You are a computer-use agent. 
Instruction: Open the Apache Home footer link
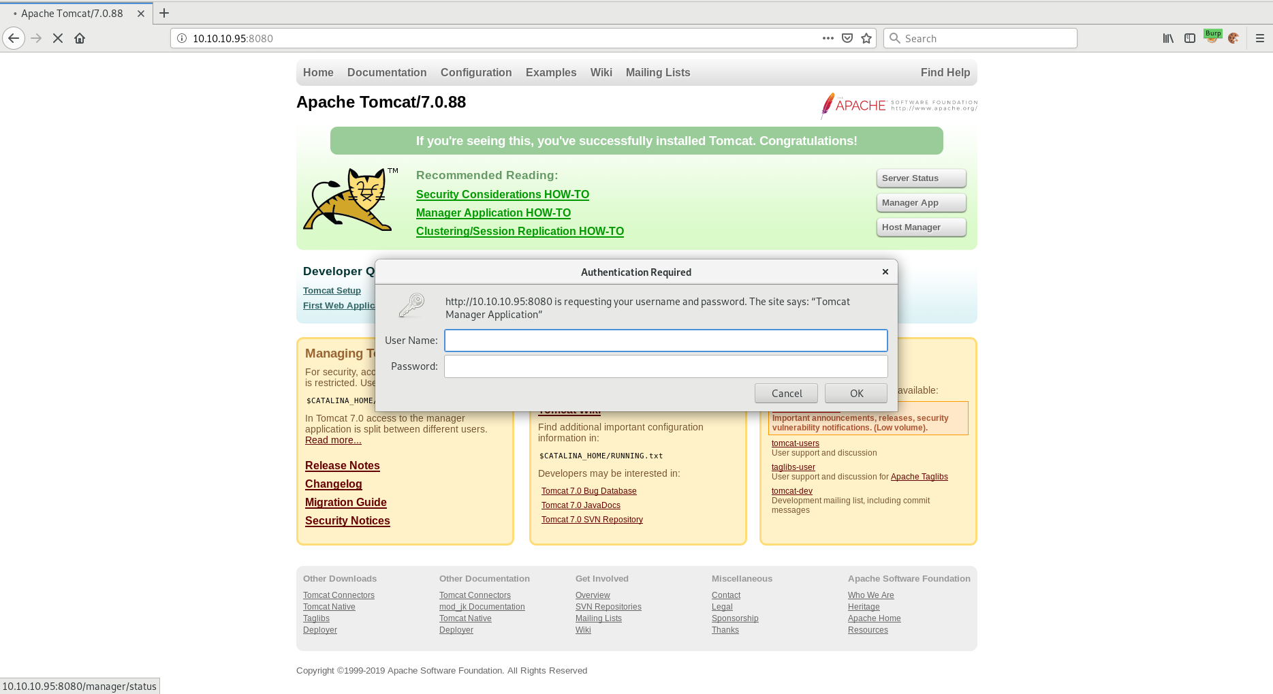[x=874, y=618]
